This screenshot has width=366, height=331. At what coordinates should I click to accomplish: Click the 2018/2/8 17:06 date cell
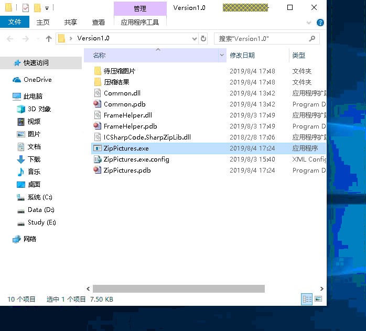coord(252,137)
